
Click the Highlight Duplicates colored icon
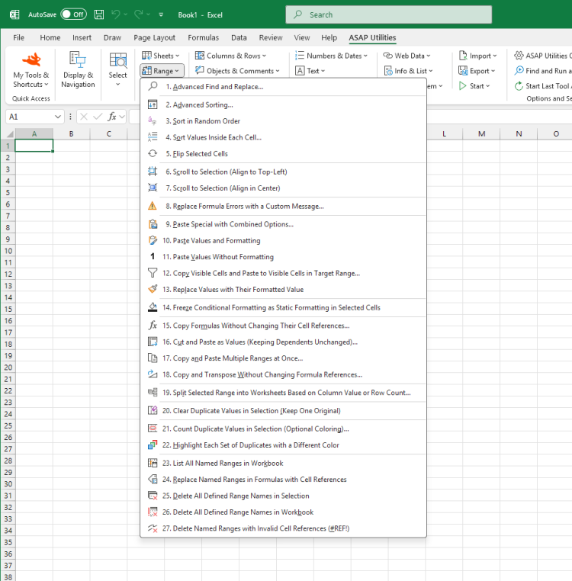153,445
